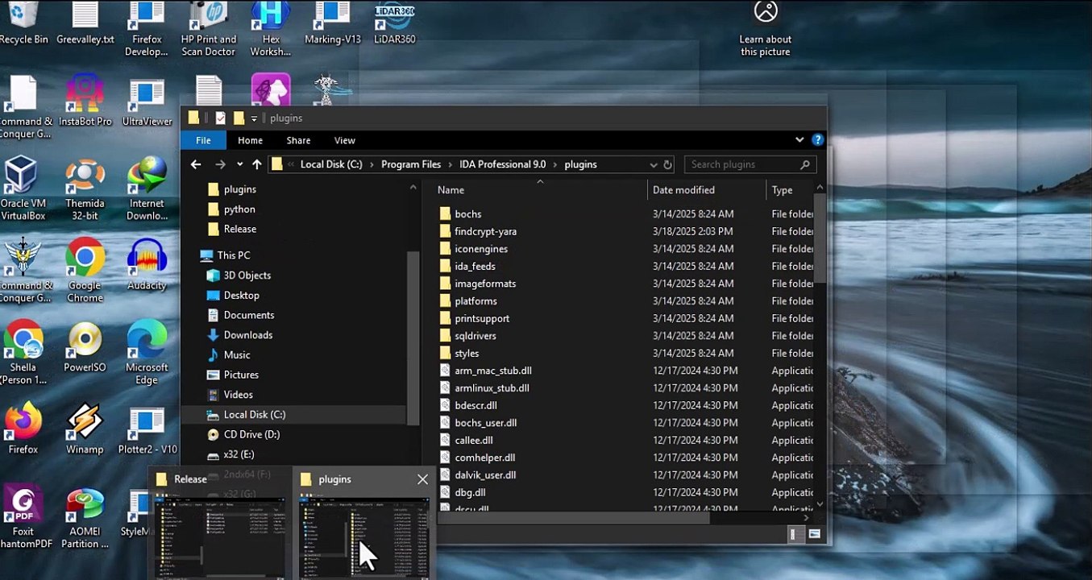Open Microsoft Edge desktop shortcut

(x=147, y=353)
